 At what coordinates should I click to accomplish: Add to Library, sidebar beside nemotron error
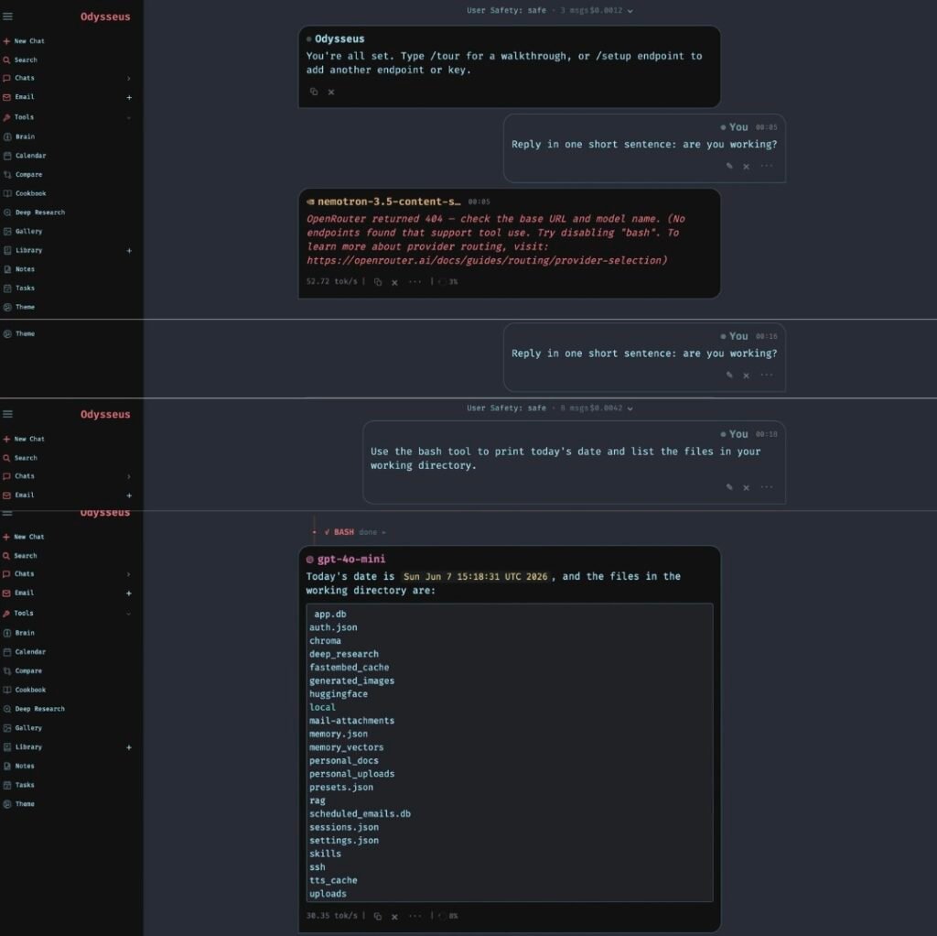click(129, 251)
